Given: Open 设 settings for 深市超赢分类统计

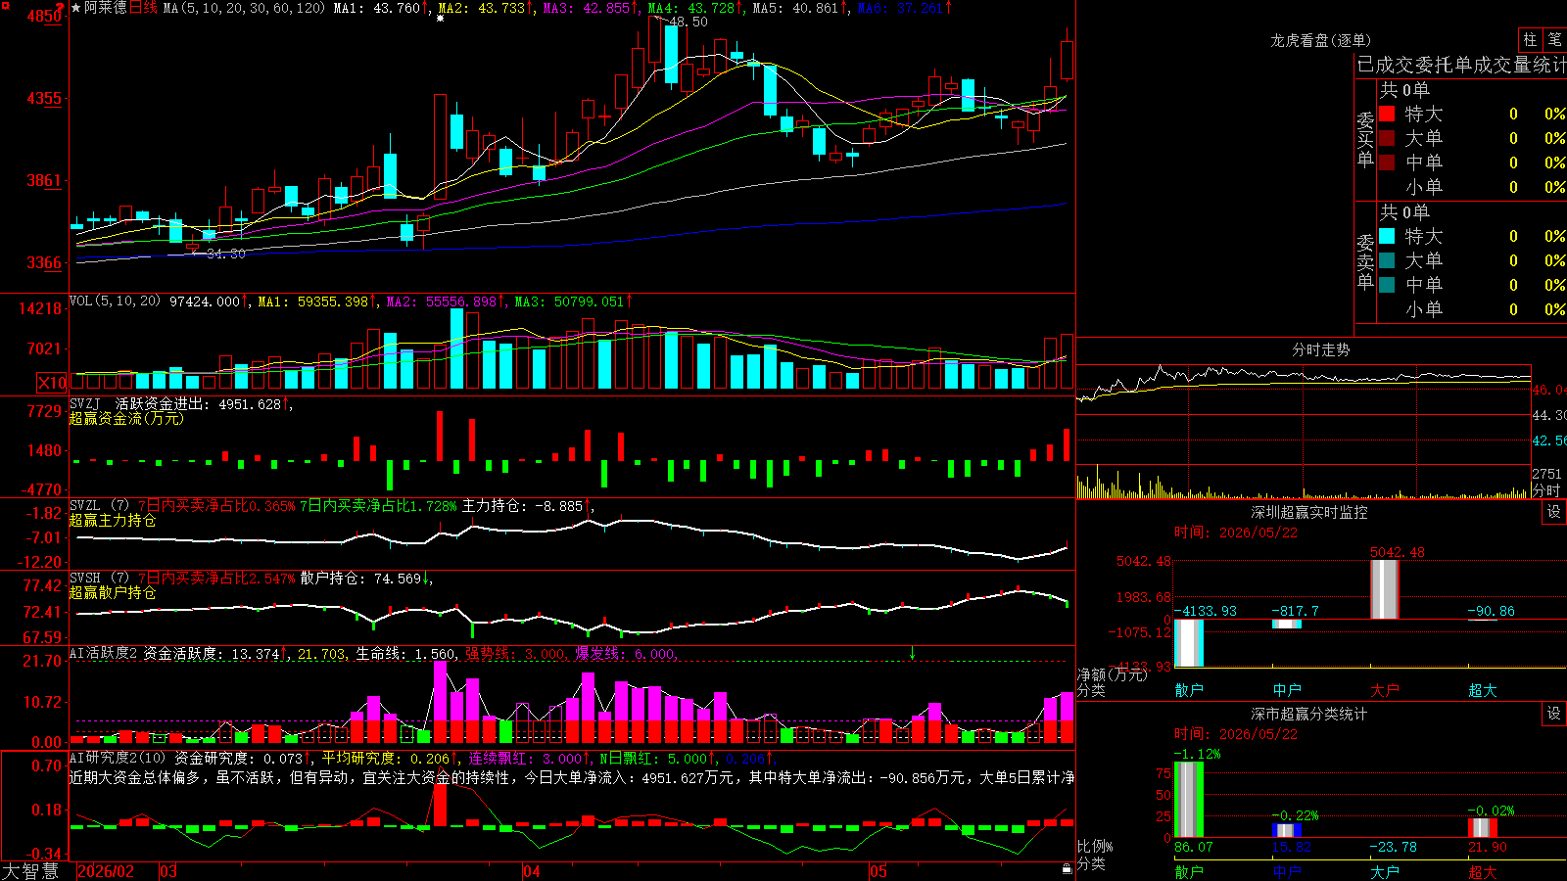Looking at the screenshot, I should (1554, 714).
